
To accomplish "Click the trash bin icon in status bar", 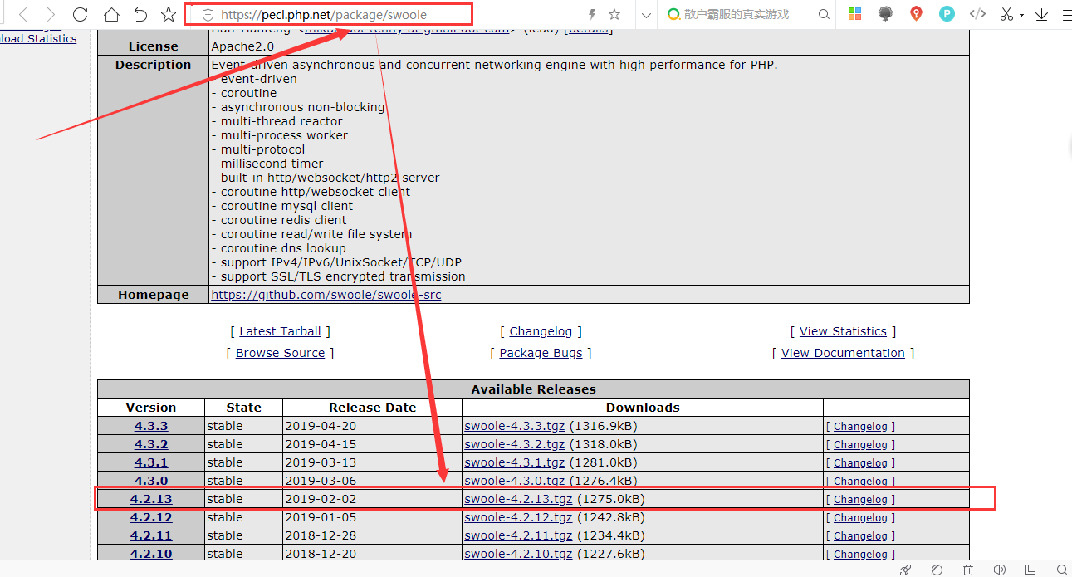I will tap(968, 570).
